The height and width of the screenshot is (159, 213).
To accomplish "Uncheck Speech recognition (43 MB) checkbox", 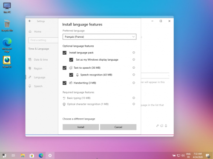I will tap(71, 75).
